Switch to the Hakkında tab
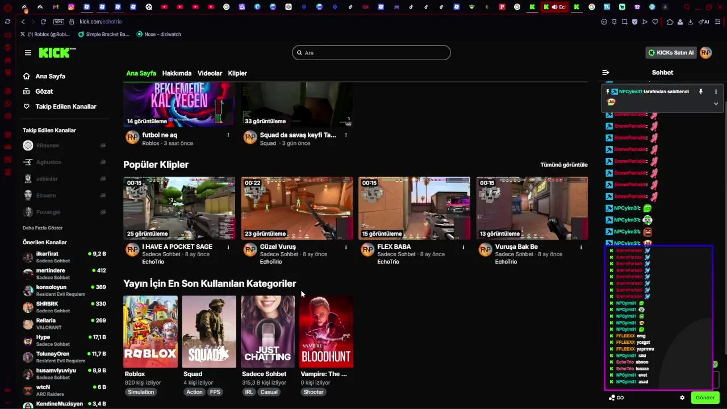This screenshot has width=727, height=409. (177, 73)
